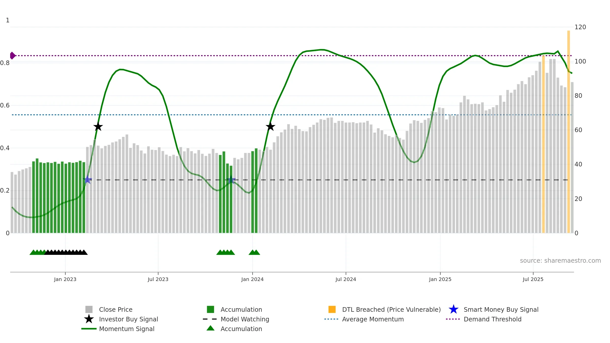
Task: Click the blue Smart Money Buy Signal star legend icon
Action: point(453,309)
